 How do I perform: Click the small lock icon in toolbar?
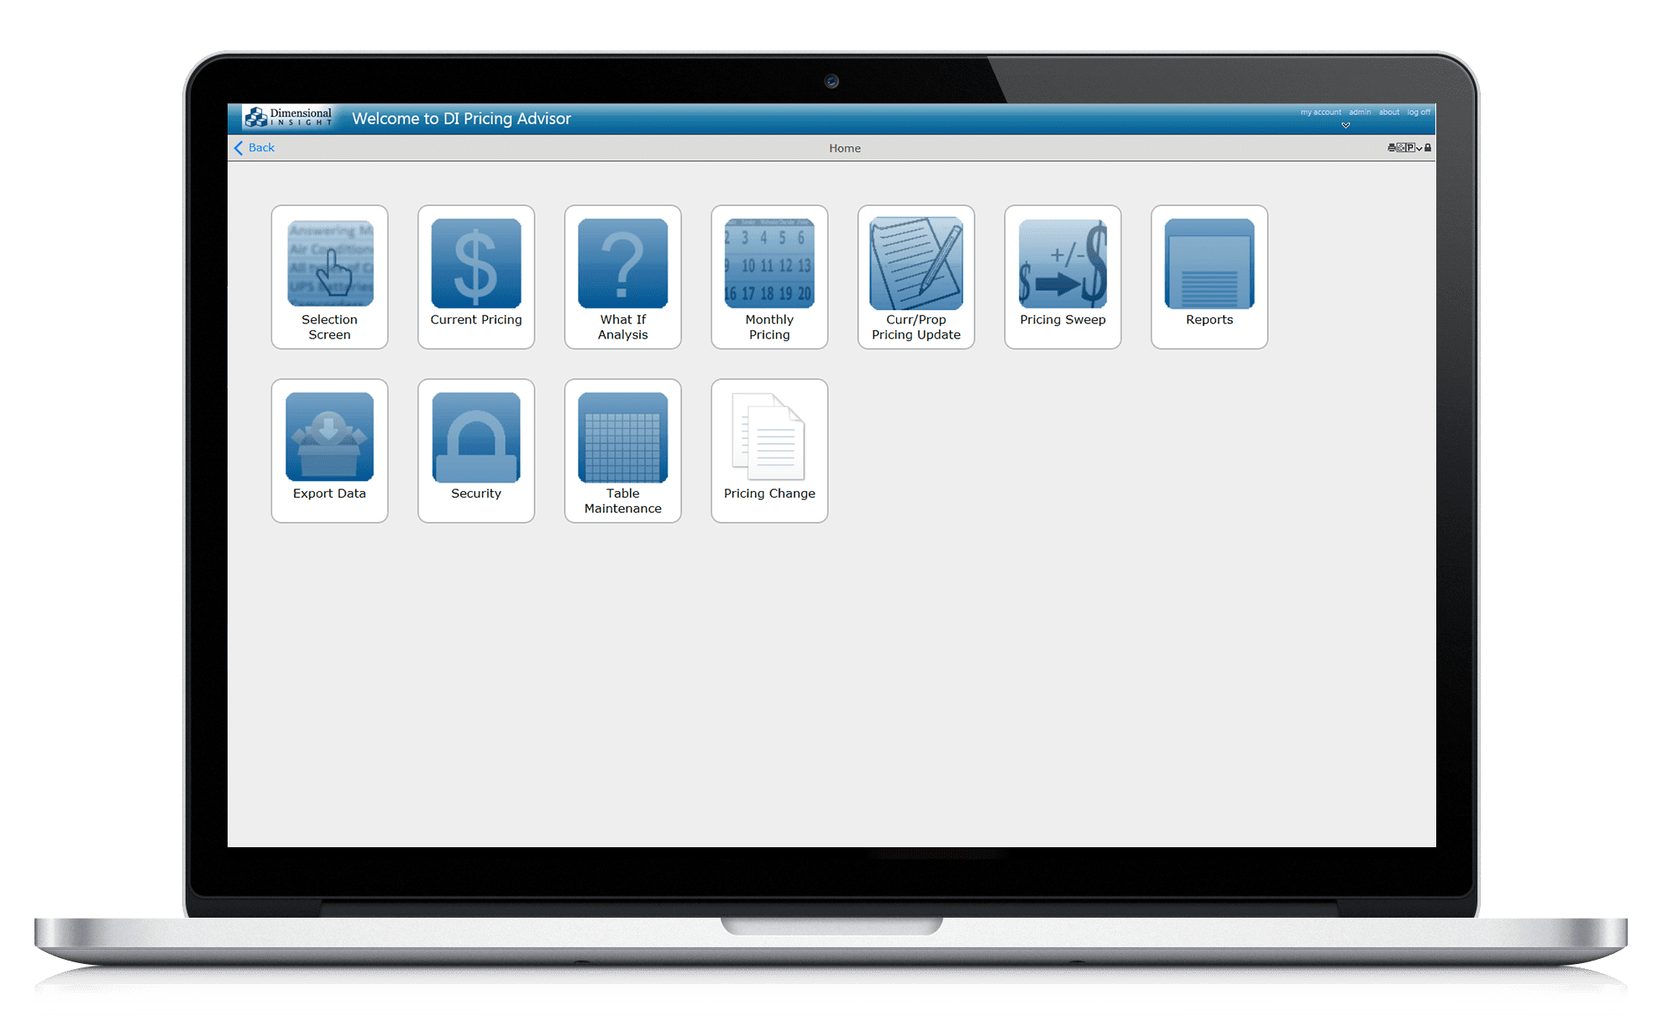click(1428, 148)
